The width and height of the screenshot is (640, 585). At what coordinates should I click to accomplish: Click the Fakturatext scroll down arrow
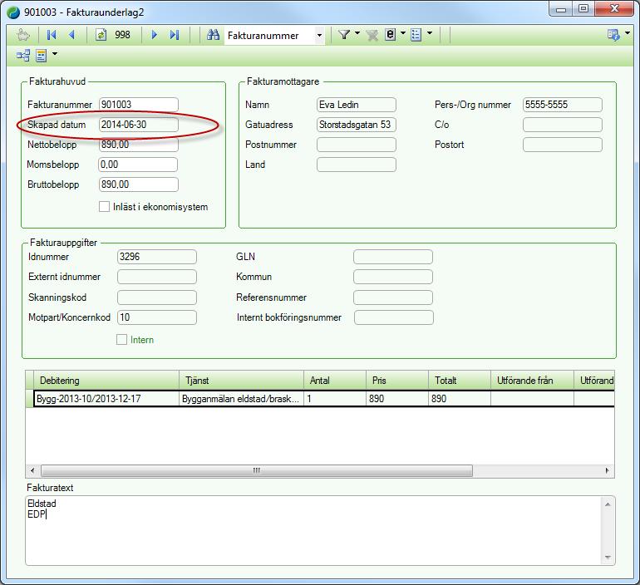[608, 558]
